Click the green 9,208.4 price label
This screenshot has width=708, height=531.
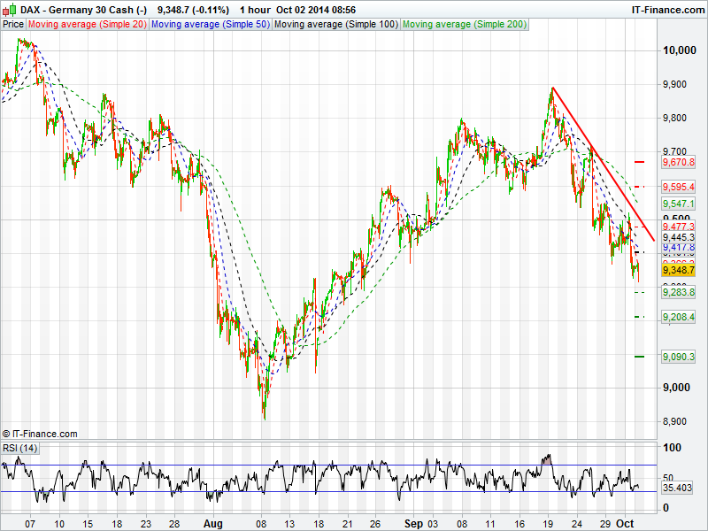click(x=679, y=317)
